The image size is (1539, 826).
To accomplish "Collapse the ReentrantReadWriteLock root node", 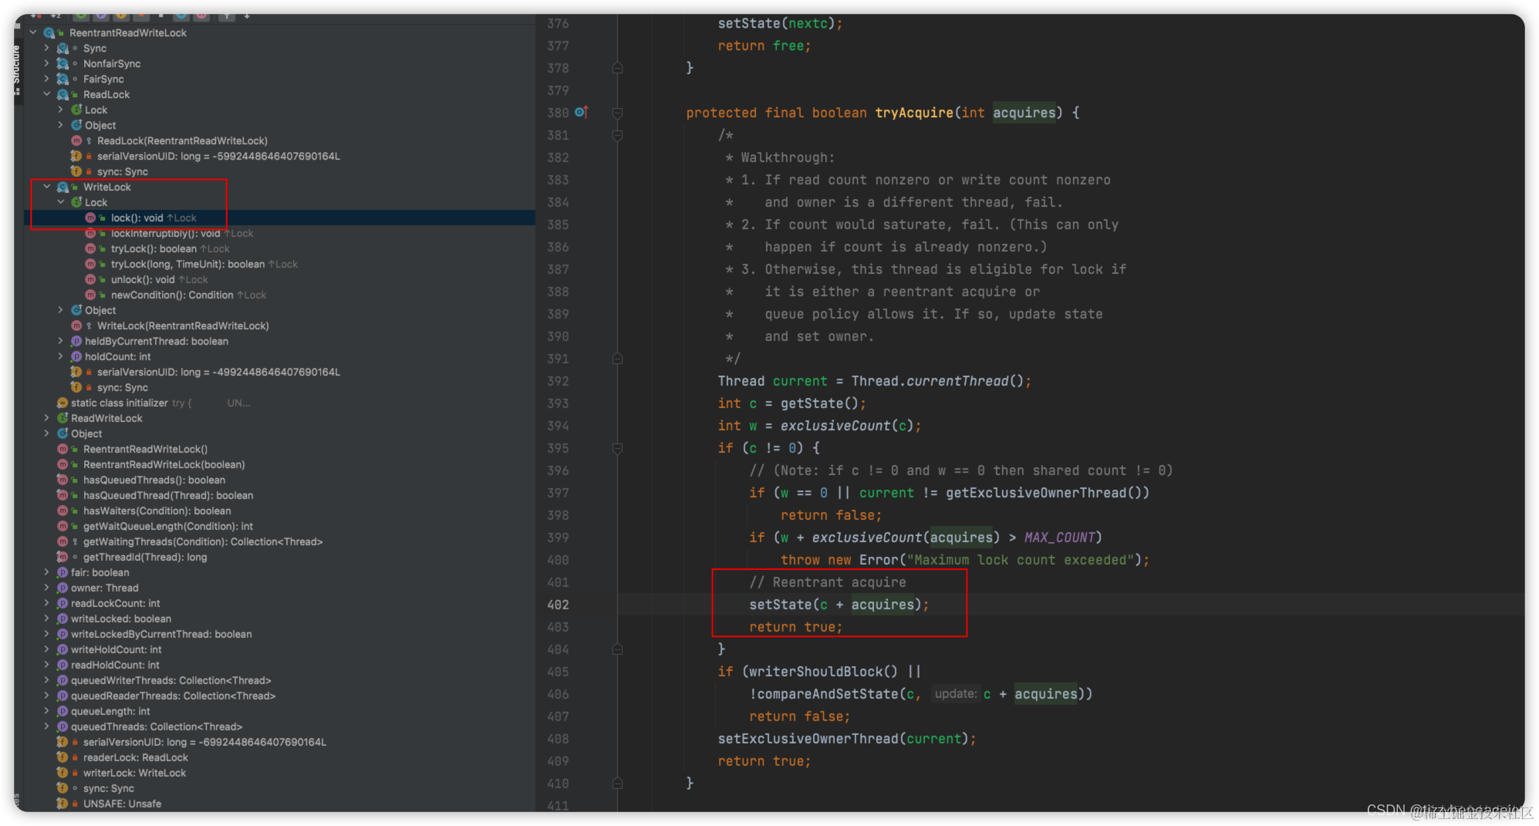I will pyautogui.click(x=33, y=32).
